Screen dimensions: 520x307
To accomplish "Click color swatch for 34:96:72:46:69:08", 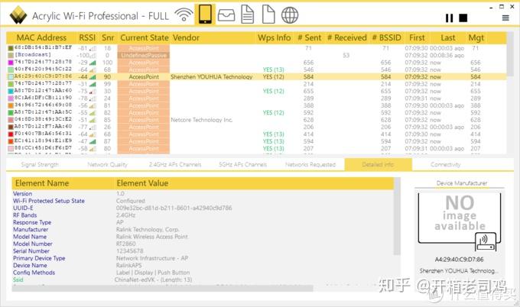I will tap(11, 105).
